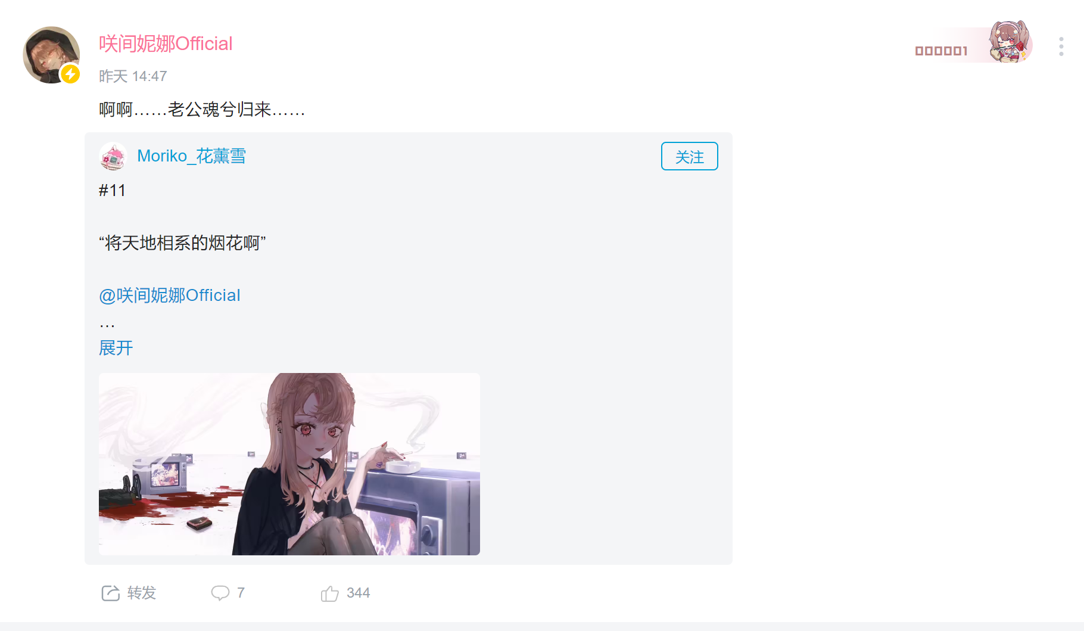This screenshot has height=631, width=1084.
Task: Open 咲间妮娜Official's round profile avatar
Action: (51, 55)
